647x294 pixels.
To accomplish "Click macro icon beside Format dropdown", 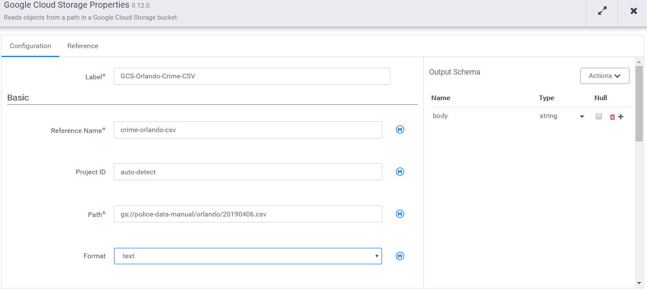I will tap(400, 256).
